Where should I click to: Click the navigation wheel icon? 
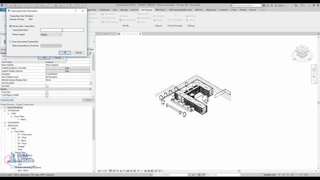(x=314, y=69)
